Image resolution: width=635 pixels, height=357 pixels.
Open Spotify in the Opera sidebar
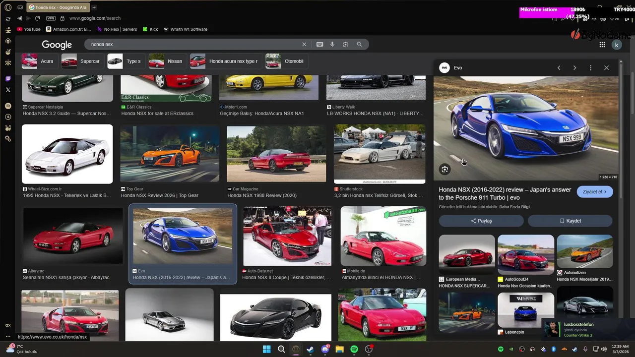[x=8, y=106]
